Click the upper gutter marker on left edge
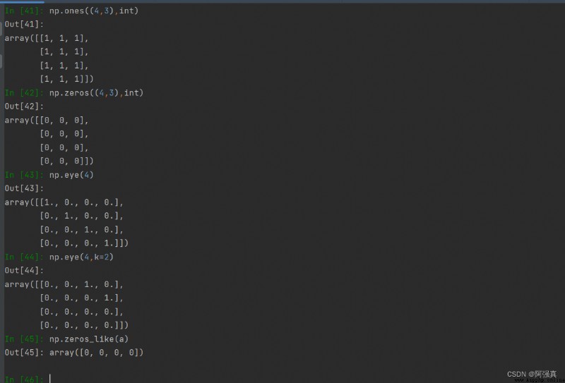Image resolution: width=565 pixels, height=383 pixels. (1, 28)
